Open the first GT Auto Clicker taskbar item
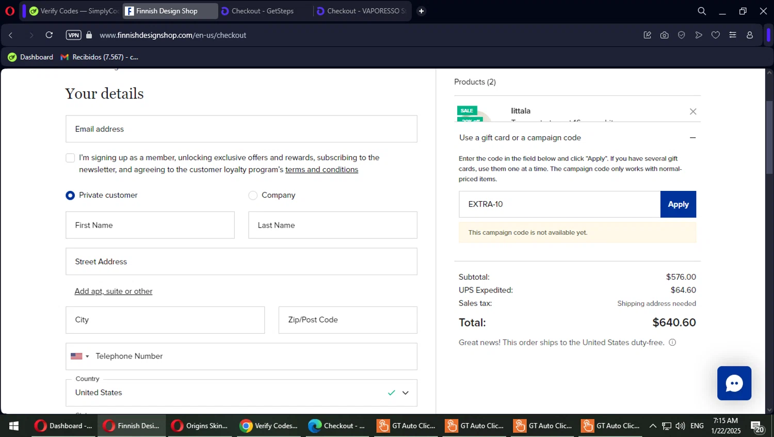Image resolution: width=774 pixels, height=437 pixels. click(407, 426)
